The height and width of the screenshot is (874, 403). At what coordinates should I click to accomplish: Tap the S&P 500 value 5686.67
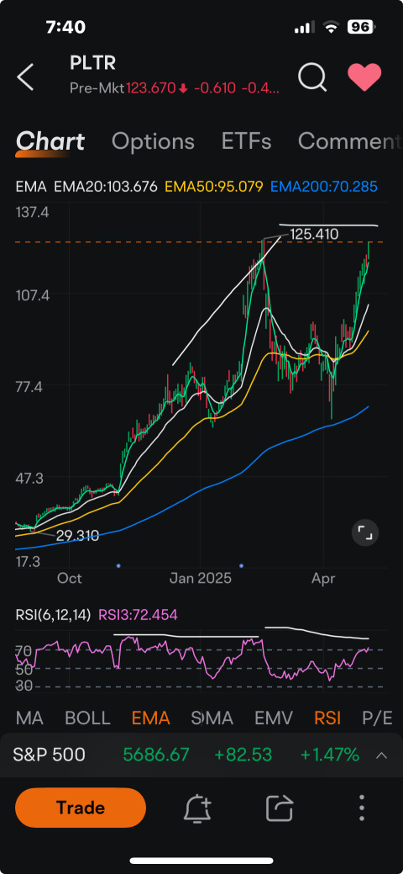coord(156,755)
